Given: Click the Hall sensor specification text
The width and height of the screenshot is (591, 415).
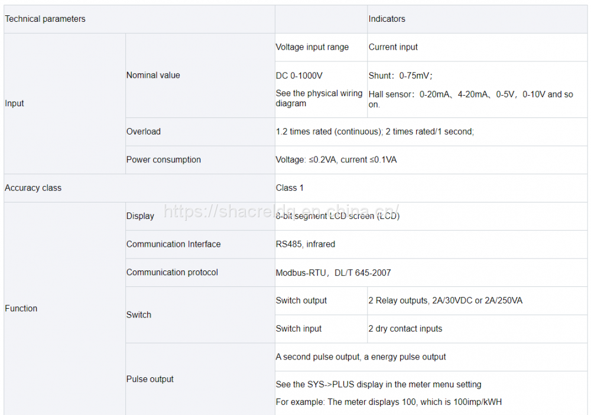Looking at the screenshot, I should [470, 99].
